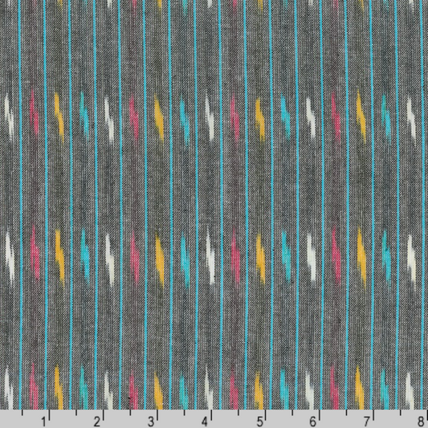Image resolution: width=428 pixels, height=428 pixels.
Task: Click the number 4 ruler marking
Action: coord(205,422)
